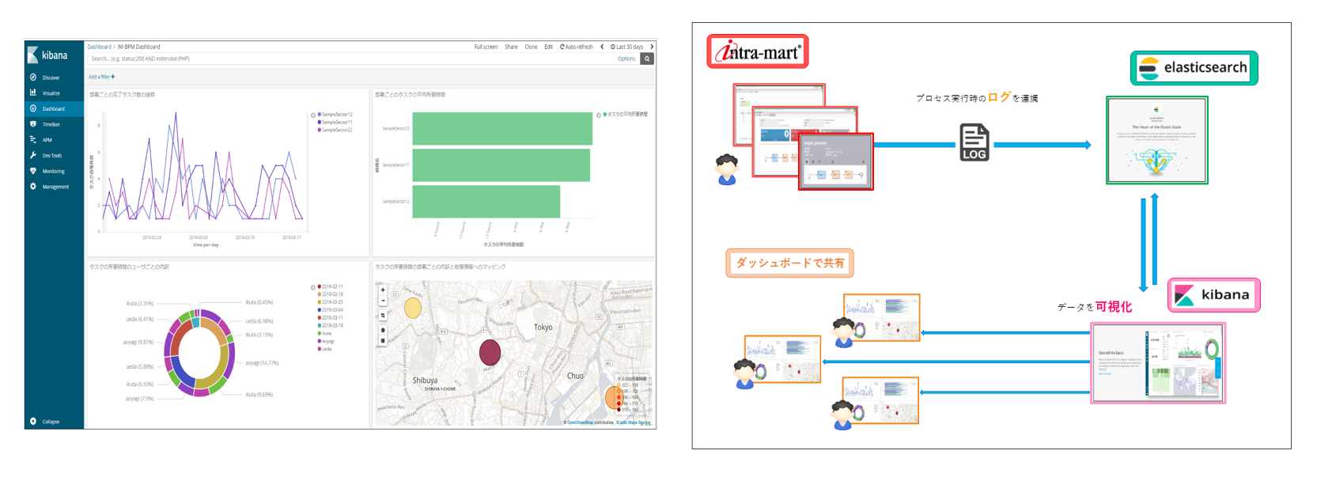Click 2019-02-11 donut legend entry
This screenshot has width=1332, height=477.
(x=330, y=287)
